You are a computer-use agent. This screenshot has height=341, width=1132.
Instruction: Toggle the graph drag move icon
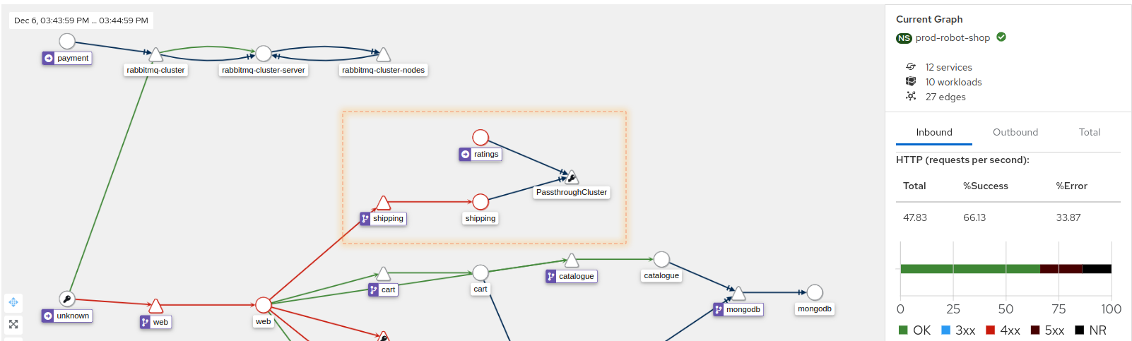point(13,302)
